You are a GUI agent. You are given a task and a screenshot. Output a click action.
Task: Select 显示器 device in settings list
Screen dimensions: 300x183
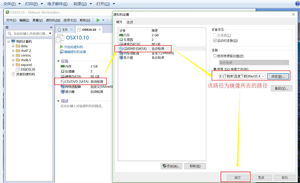162,58
